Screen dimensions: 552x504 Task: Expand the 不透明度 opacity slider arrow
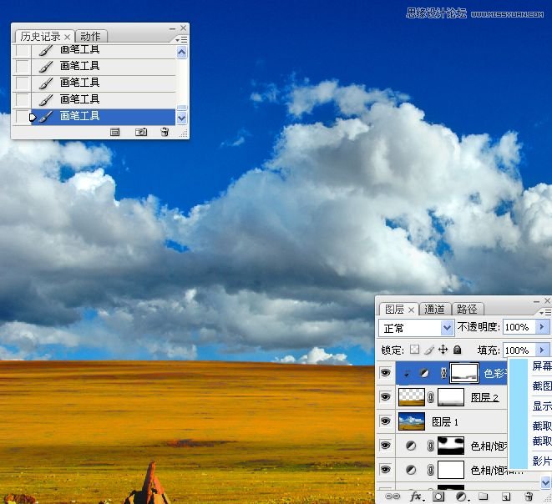click(543, 327)
